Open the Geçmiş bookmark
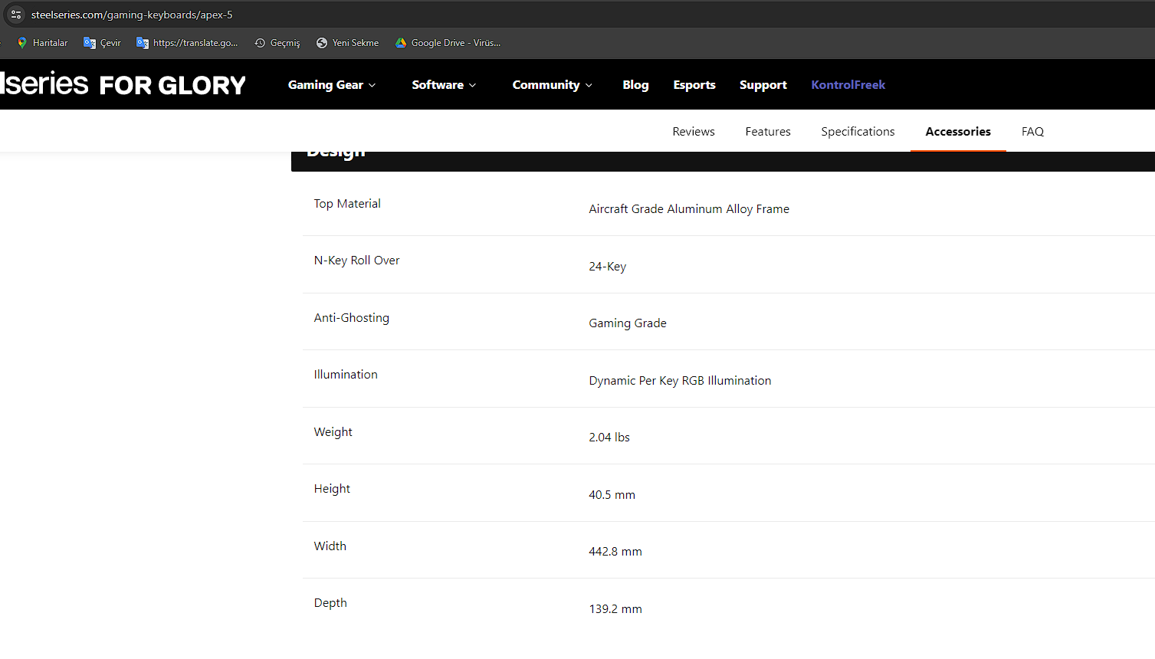Image resolution: width=1155 pixels, height=659 pixels. point(277,43)
